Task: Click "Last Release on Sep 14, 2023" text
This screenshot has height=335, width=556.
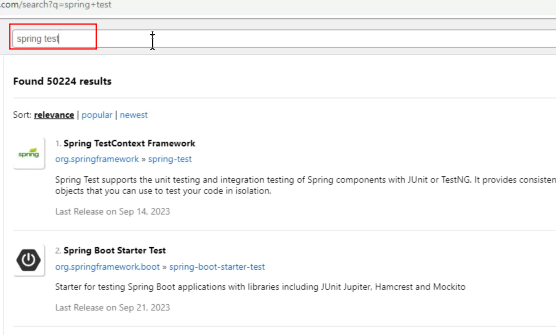Action: [113, 211]
